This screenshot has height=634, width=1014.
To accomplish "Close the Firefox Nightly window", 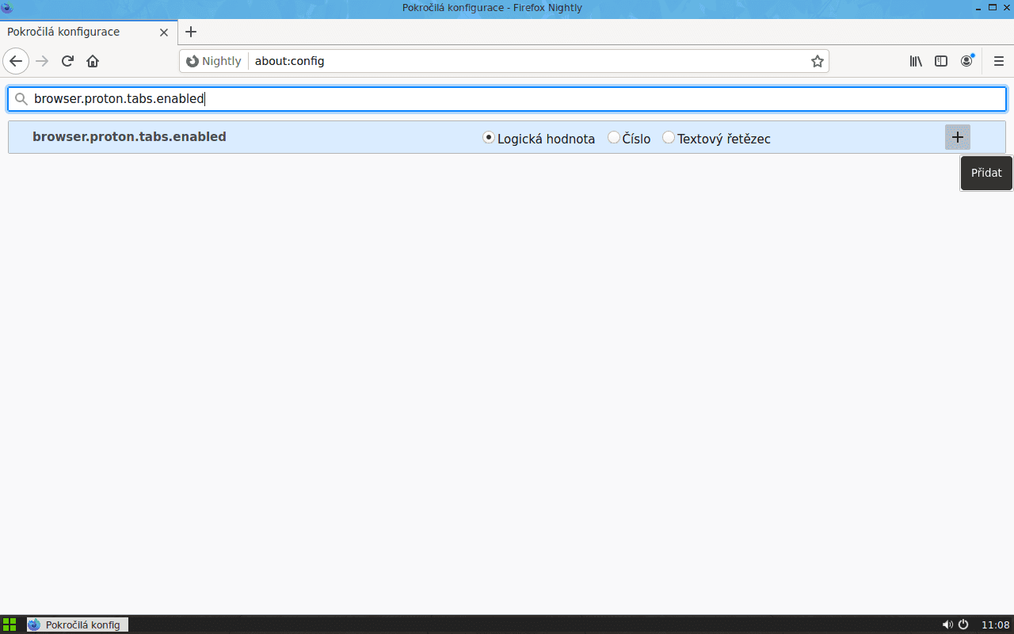I will (1005, 8).
